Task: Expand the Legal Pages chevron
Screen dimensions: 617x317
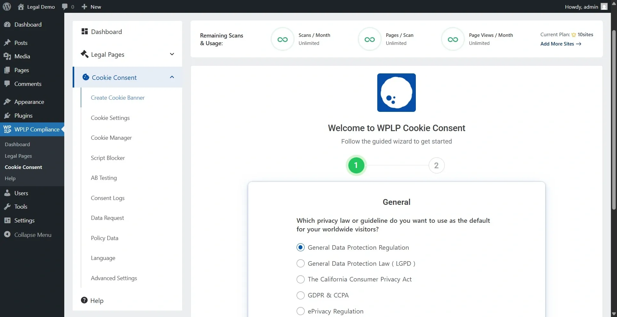Action: 172,54
